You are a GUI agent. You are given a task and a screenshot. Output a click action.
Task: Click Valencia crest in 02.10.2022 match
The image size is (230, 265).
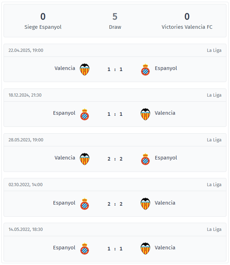145,204
